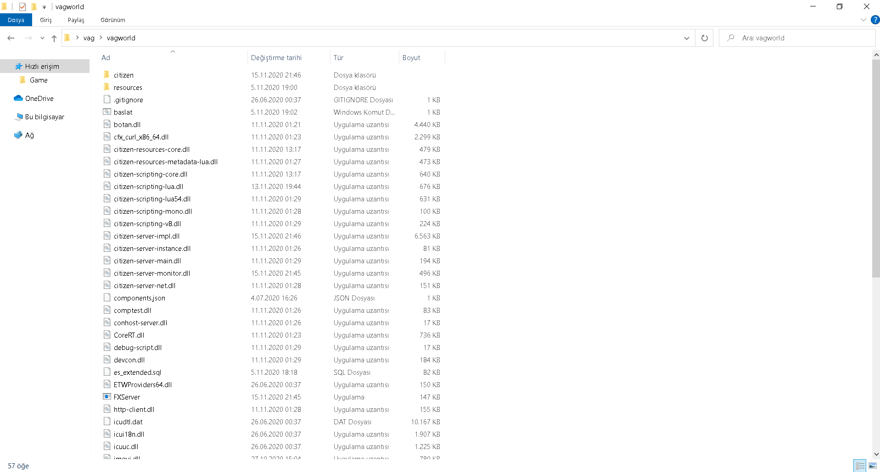Select citizen-resources-metadata-lua.dll file name
This screenshot has height=472, width=880.
click(166, 162)
